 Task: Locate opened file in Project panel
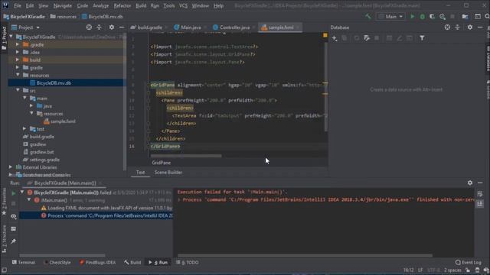pyautogui.click(x=89, y=27)
